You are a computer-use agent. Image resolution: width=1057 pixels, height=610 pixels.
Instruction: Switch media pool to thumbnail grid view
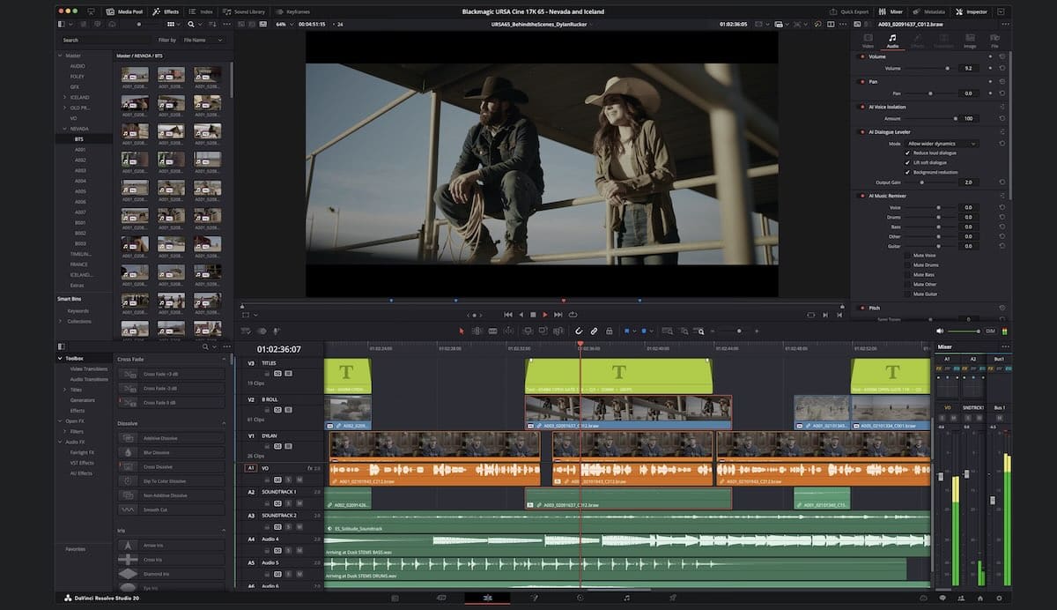[x=171, y=25]
